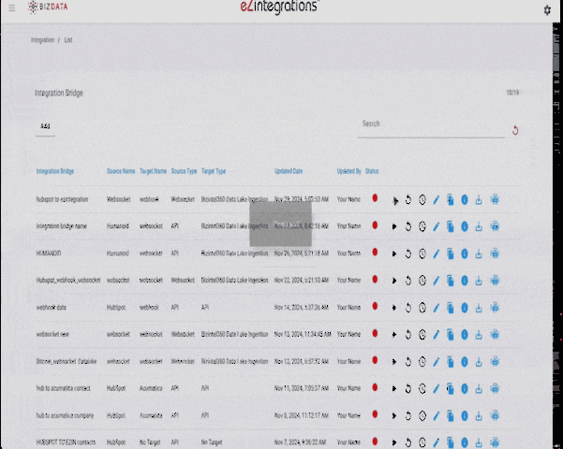Go to 'Integration' in the breadcrumb

click(42, 41)
